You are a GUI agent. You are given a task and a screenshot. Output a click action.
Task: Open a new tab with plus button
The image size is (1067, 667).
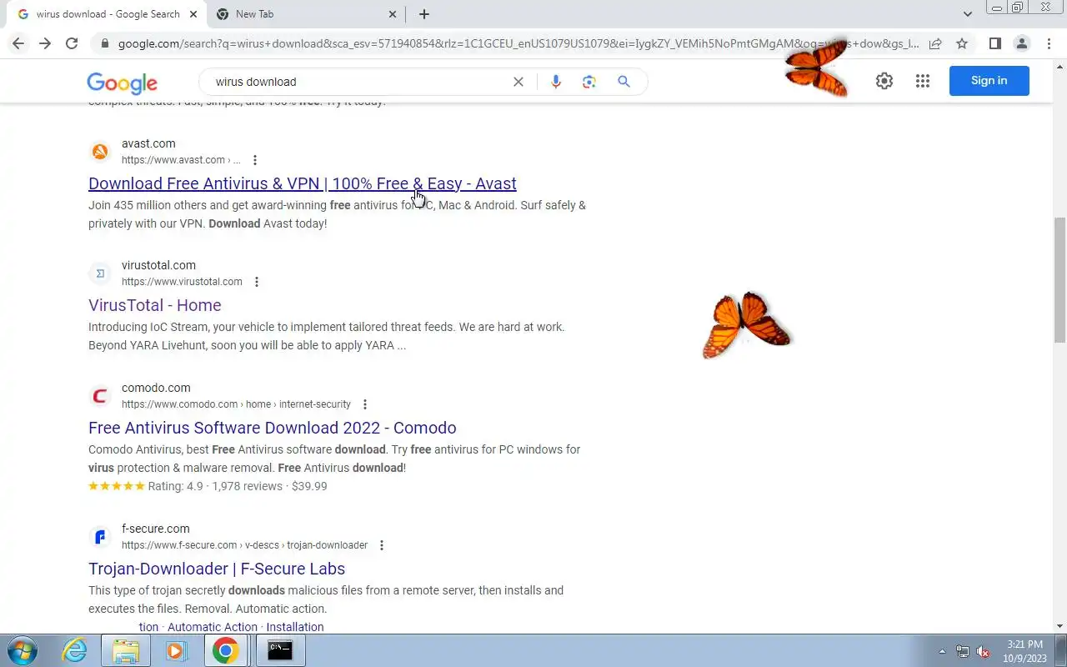click(x=424, y=14)
